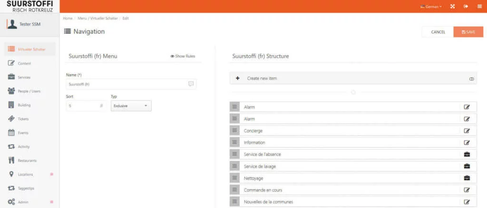
Task: Toggle fullscreen with the expand arrows icon
Action: tap(452, 6)
